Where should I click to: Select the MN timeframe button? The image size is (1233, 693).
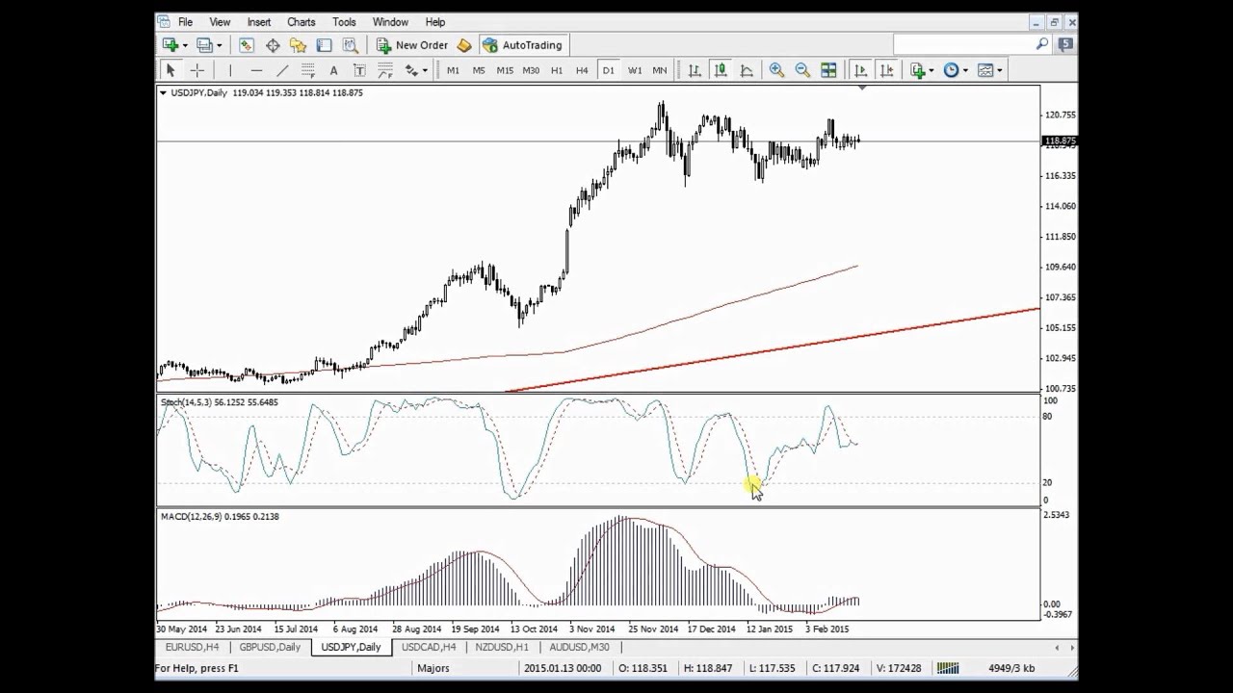[x=660, y=70]
